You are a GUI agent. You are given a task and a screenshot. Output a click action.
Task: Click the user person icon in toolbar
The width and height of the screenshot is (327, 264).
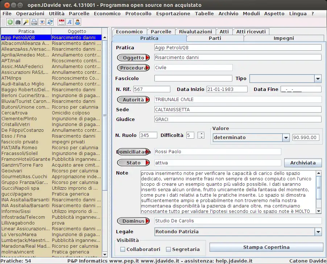tap(78, 22)
